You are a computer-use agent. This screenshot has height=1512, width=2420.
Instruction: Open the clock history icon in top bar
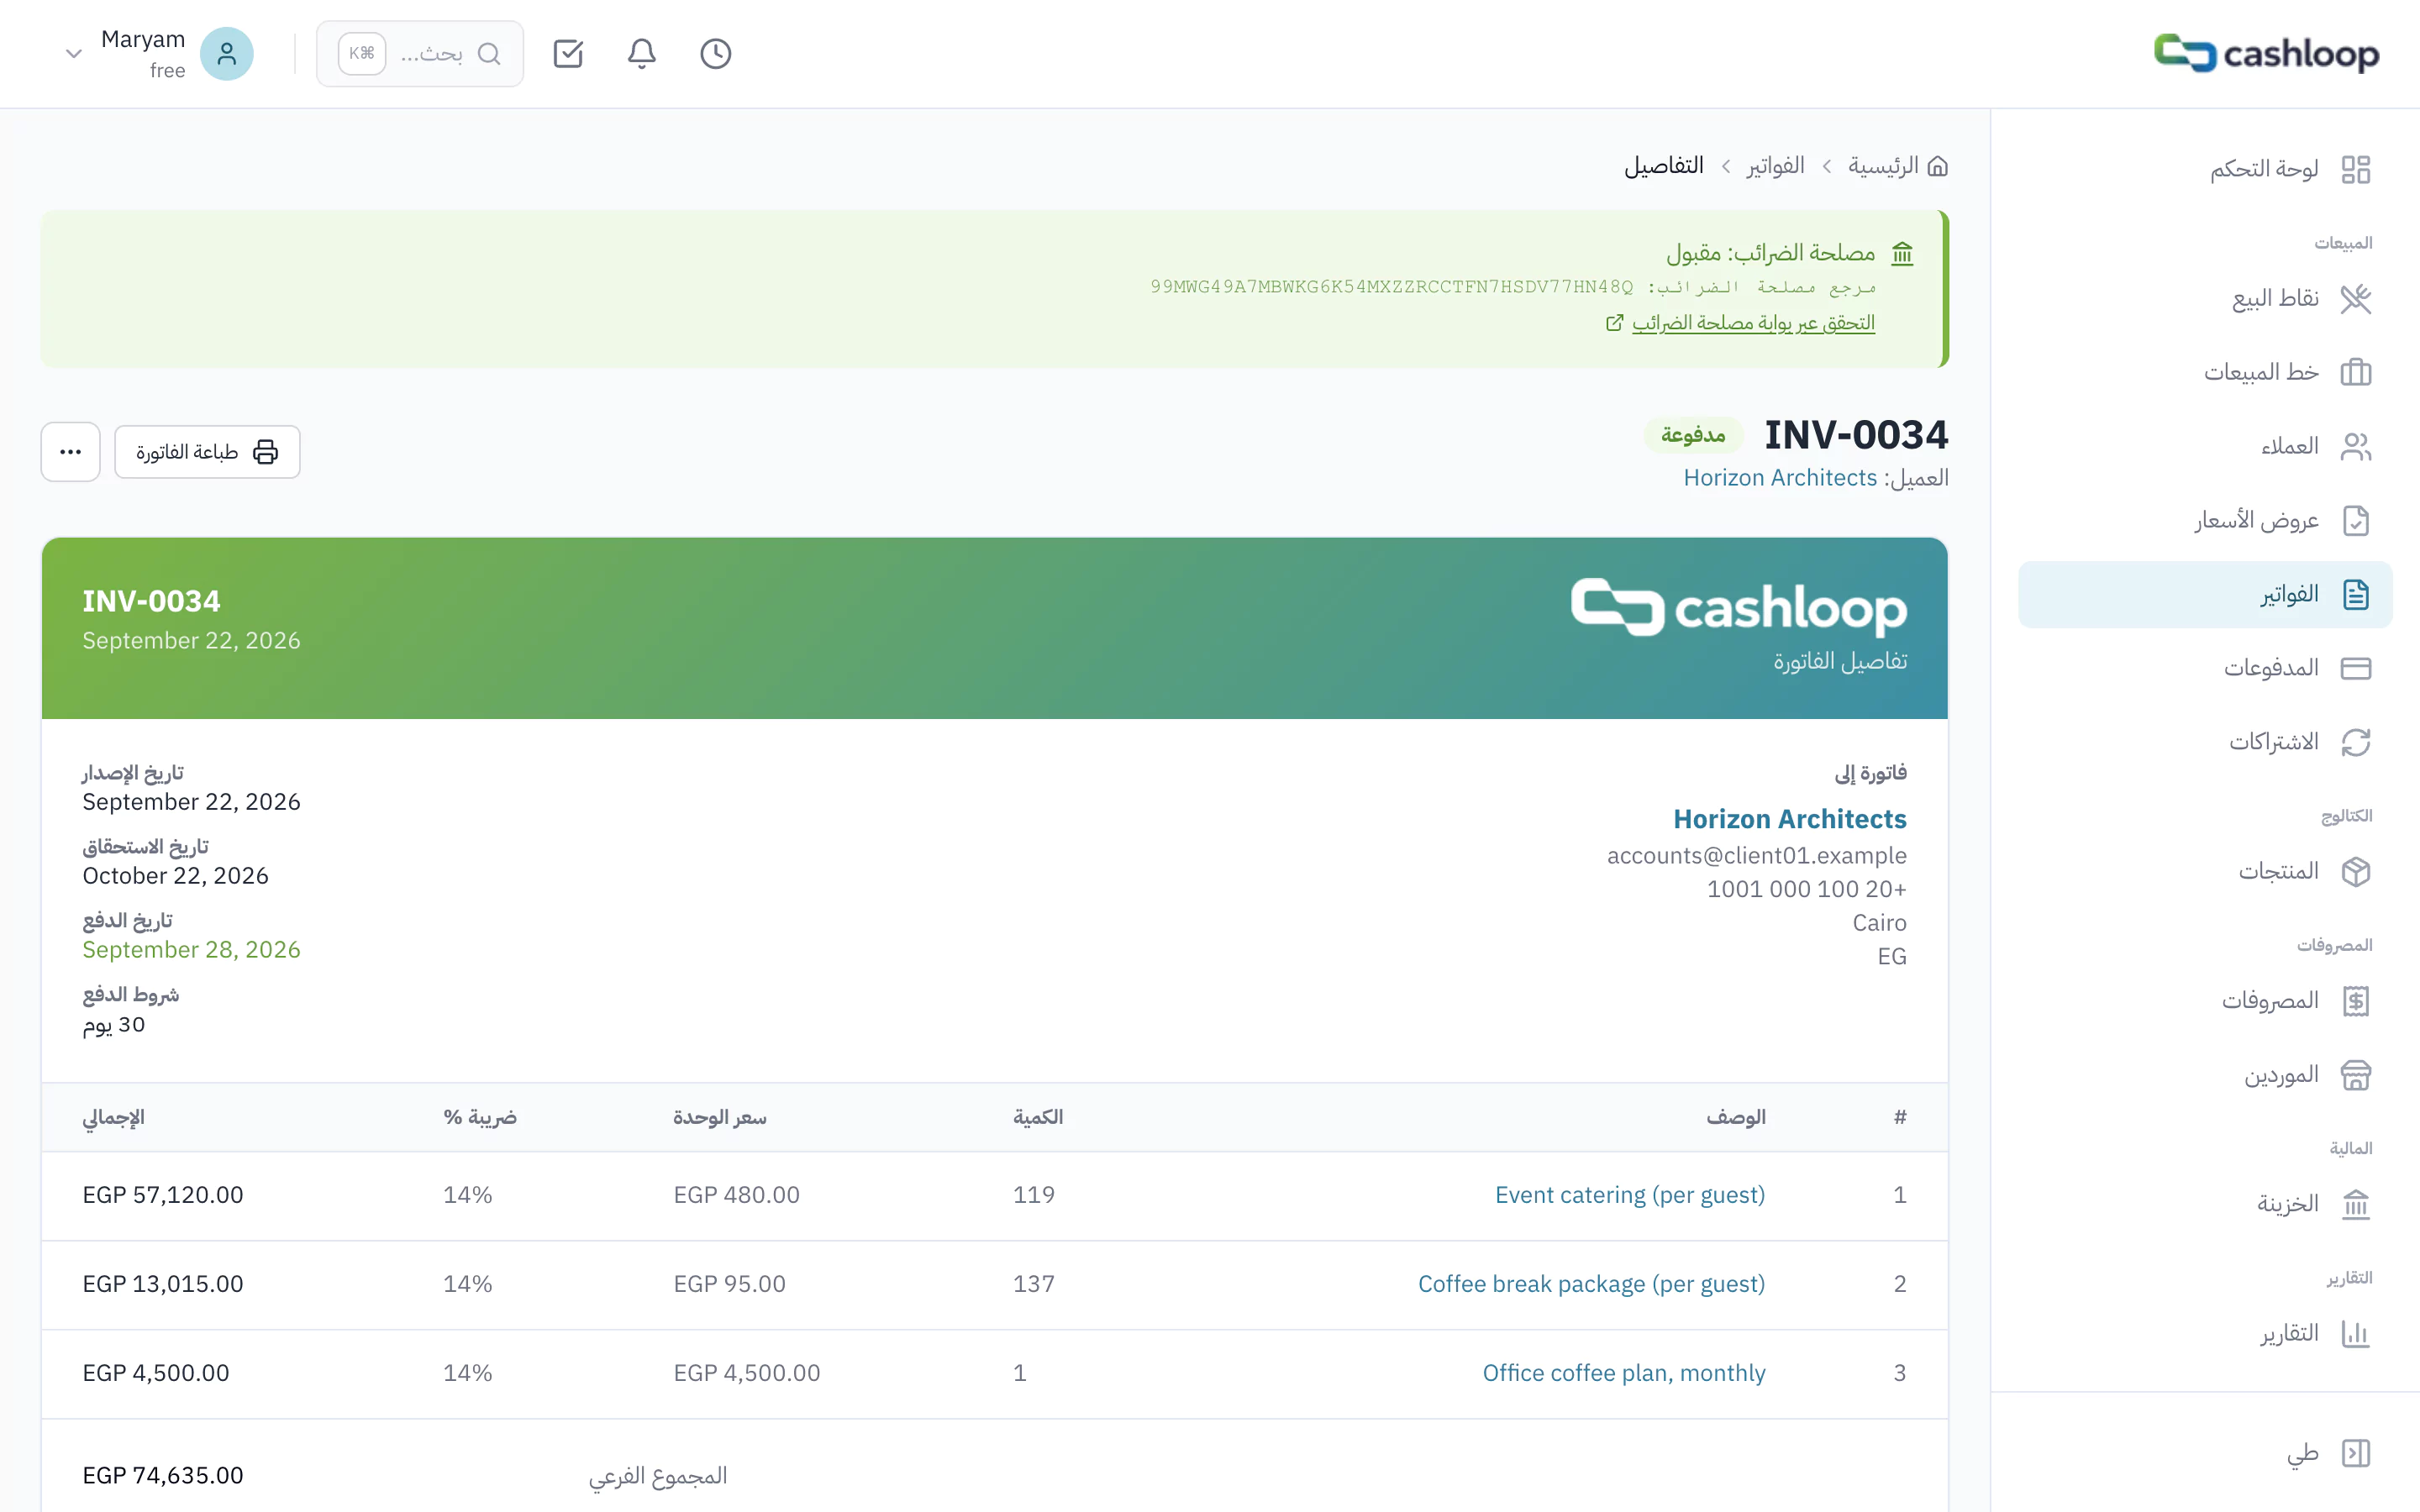click(715, 54)
